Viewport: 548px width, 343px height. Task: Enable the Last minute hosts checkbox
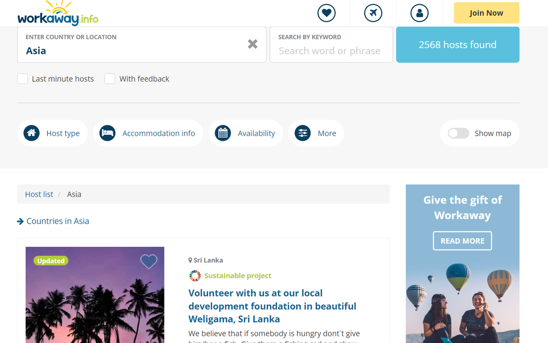22,79
